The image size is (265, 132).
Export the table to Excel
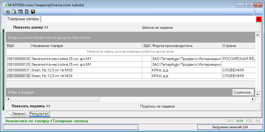click(x=20, y=12)
